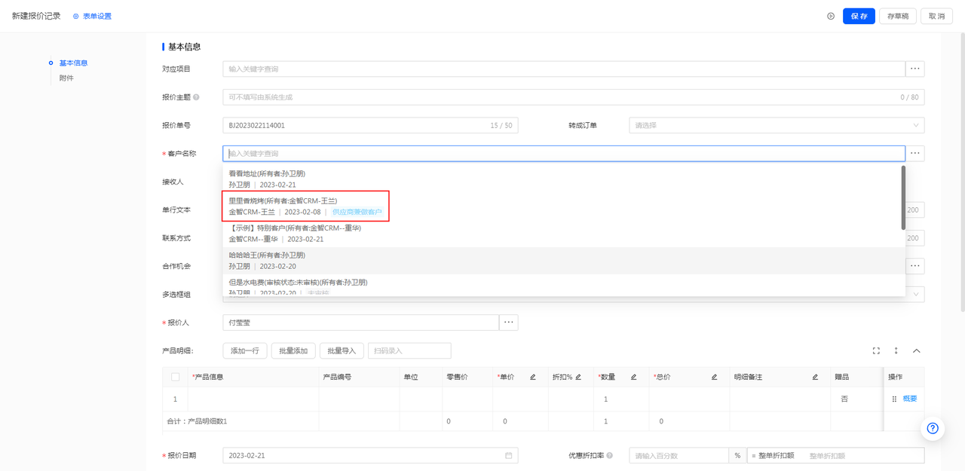
Task: Open the 概要 link in row 1
Action: click(910, 399)
